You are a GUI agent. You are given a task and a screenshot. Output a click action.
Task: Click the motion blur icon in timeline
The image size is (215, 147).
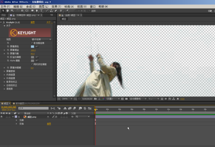pyautogui.click(x=74, y=108)
